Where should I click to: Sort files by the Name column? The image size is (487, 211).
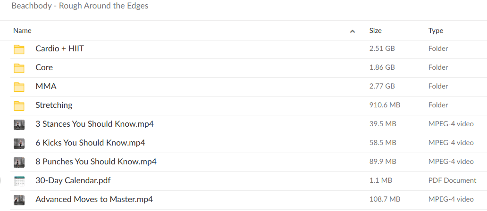tap(22, 31)
